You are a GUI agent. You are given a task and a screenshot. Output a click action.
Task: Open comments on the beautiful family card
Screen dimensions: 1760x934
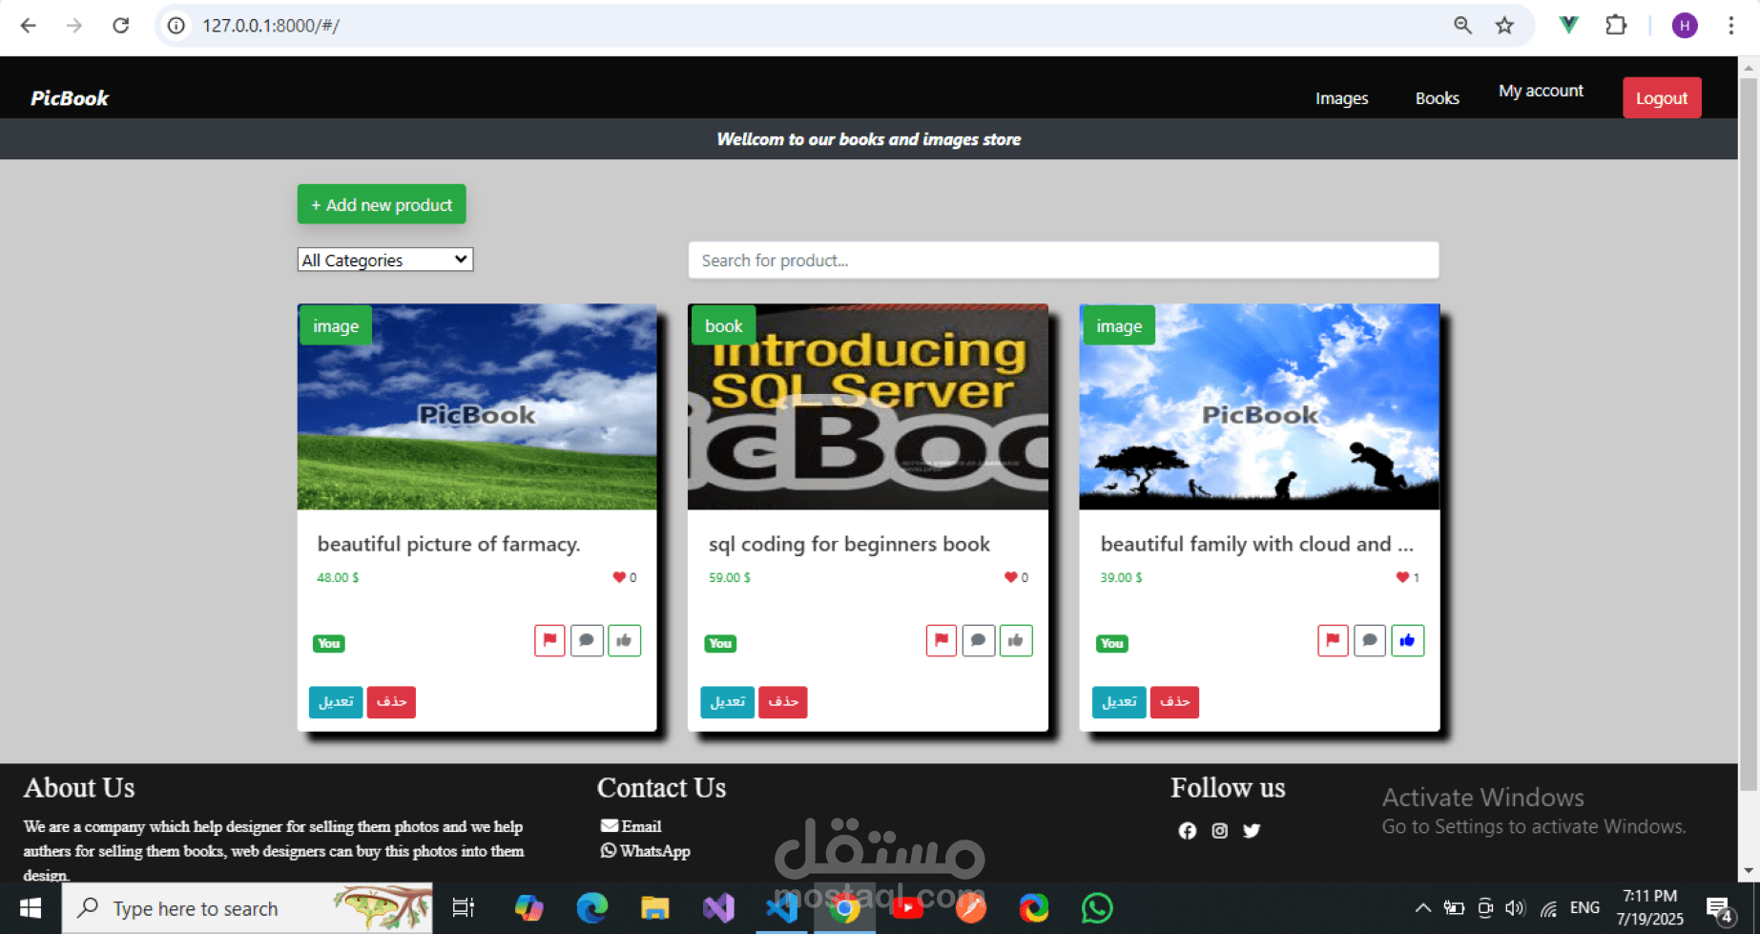coord(1370,640)
